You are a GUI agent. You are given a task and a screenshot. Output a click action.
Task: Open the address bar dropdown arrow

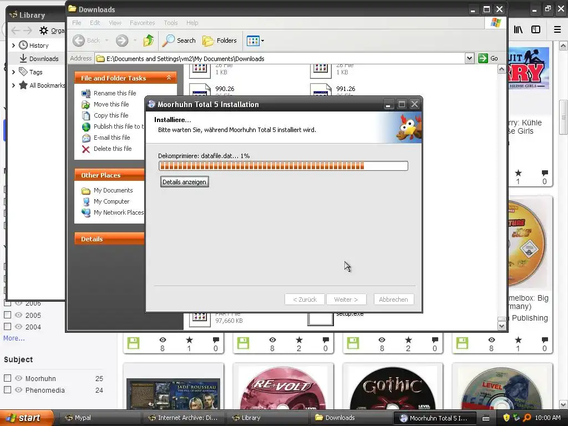click(x=469, y=58)
